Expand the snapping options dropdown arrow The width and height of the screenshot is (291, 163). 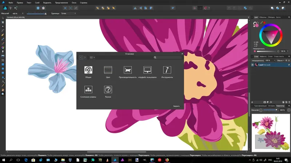pos(209,8)
